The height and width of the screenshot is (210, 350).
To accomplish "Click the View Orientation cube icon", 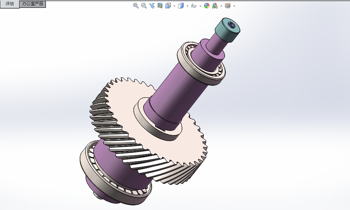I will click(168, 6).
